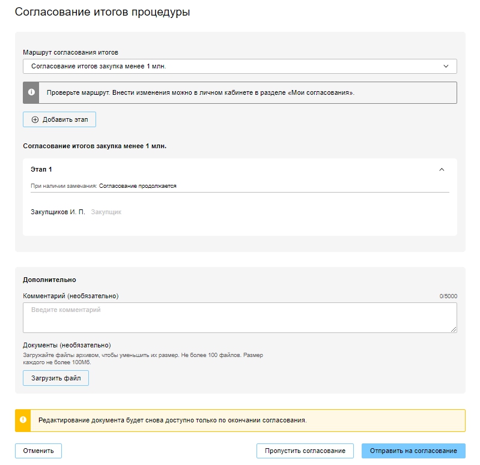Click the comment box resize handle
The image size is (480, 465).
454,329
